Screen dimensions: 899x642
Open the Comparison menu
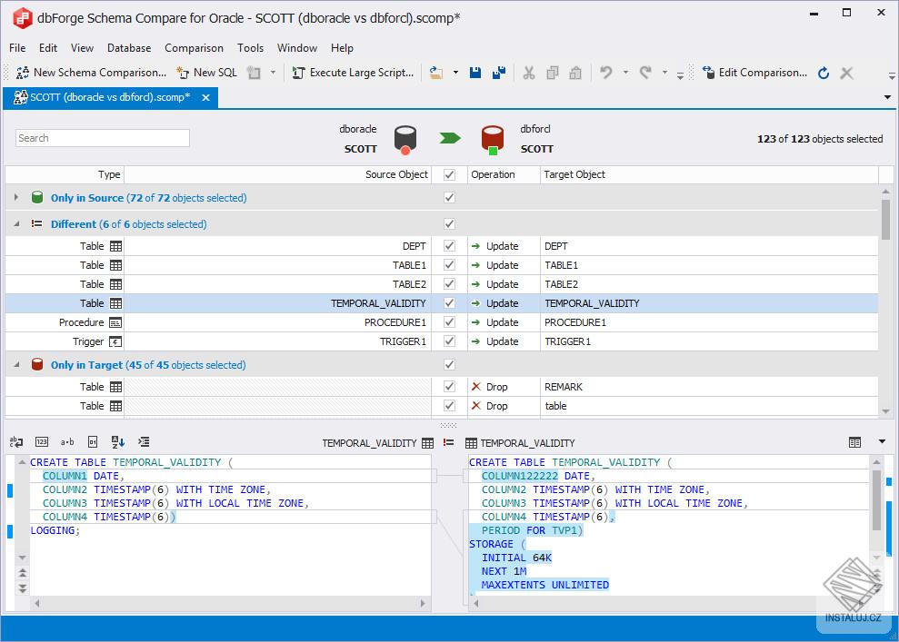(x=194, y=48)
